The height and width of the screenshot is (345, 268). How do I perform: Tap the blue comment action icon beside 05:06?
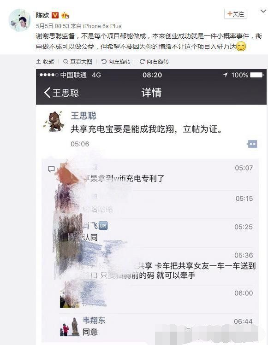click(x=252, y=144)
